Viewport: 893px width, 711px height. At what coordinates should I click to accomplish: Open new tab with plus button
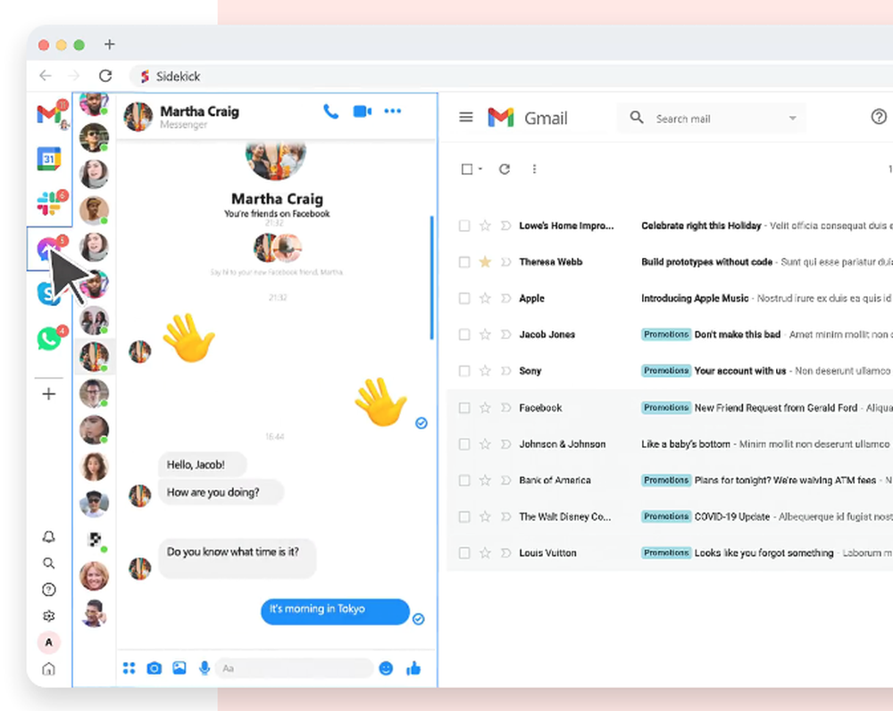pos(109,45)
